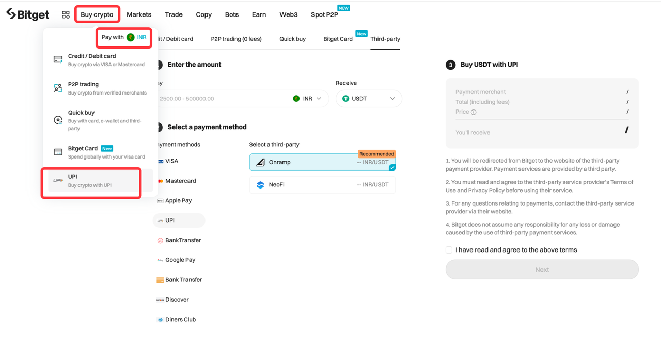Switch to the P2P trading (0 fees) tab

(237, 39)
